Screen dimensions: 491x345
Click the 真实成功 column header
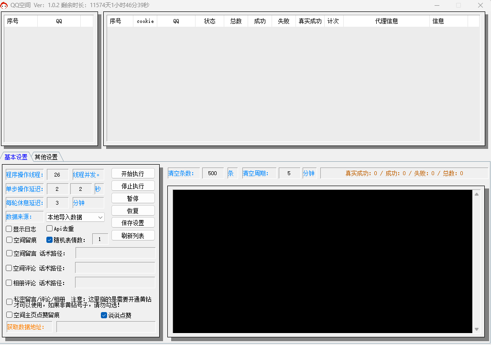[310, 21]
